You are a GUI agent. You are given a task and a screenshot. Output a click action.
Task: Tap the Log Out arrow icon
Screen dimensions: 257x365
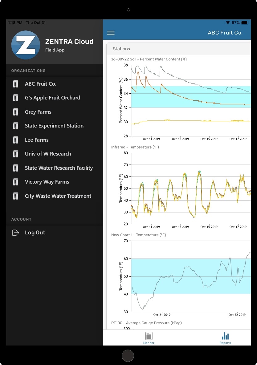coord(15,233)
